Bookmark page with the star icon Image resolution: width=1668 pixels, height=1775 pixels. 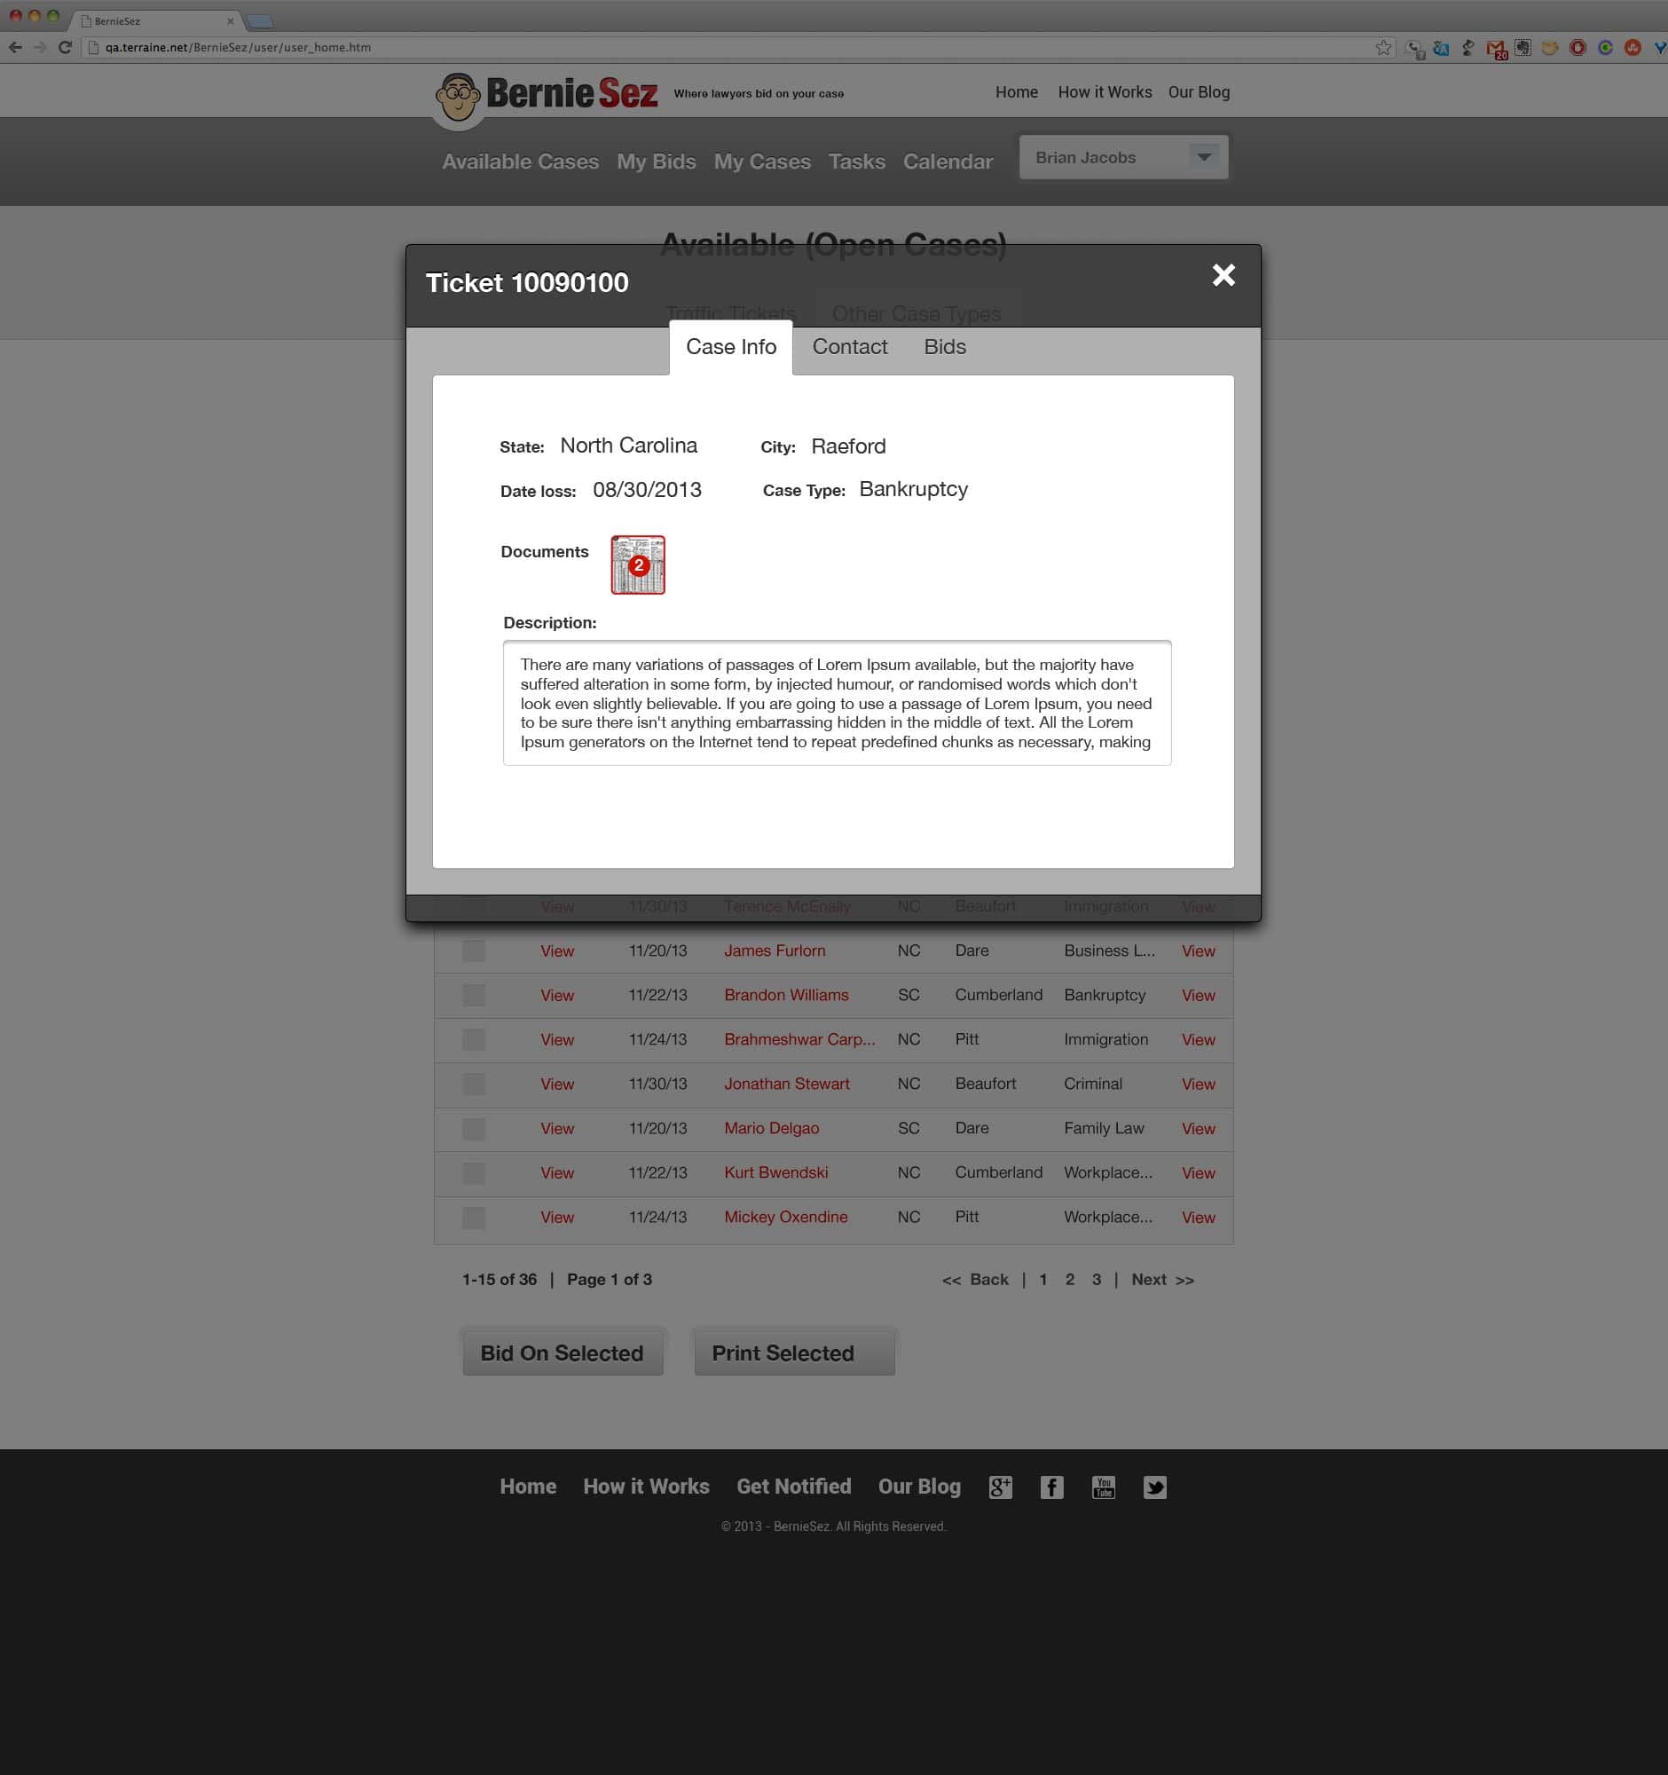coord(1382,47)
